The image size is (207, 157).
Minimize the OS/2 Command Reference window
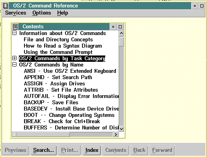(195, 6)
